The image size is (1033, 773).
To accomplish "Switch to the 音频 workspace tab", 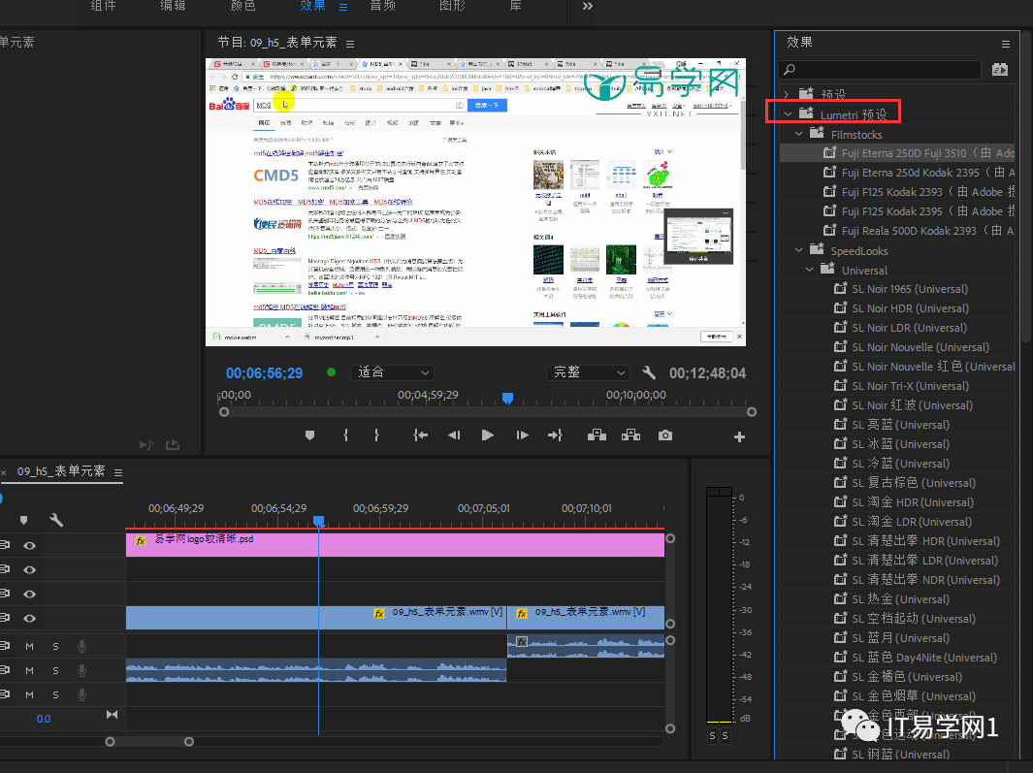I will pyautogui.click(x=382, y=6).
